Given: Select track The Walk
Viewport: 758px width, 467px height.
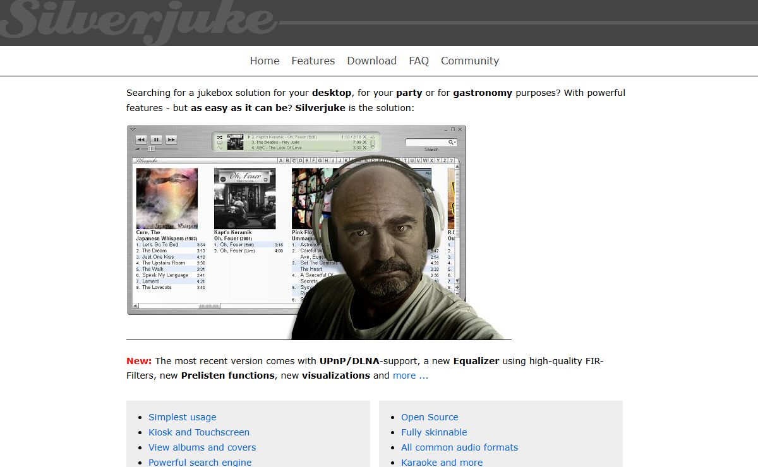Looking at the screenshot, I should pyautogui.click(x=171, y=269).
